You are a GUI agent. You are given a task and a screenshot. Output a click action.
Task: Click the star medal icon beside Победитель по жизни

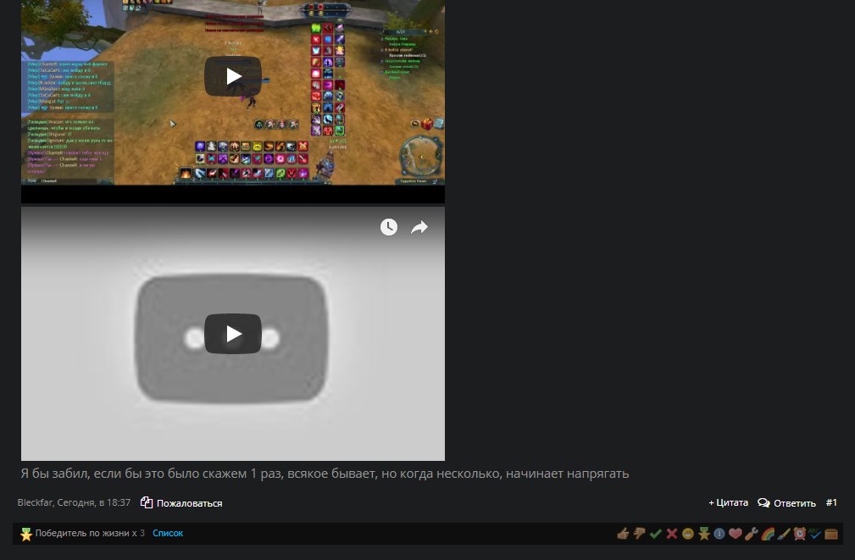[x=25, y=534]
